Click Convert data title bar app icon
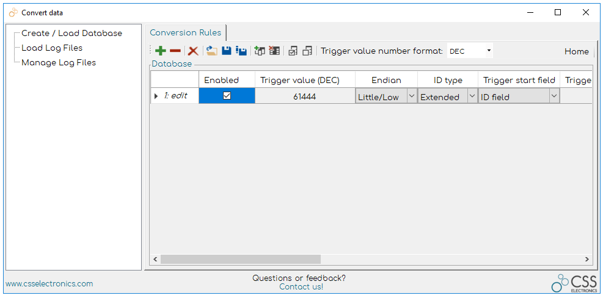603x298 pixels. (13, 12)
